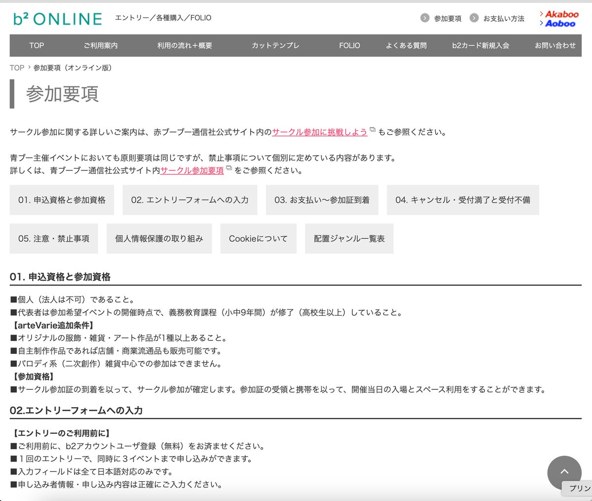Open 参加要項 link in header
Image resolution: width=592 pixels, height=501 pixels.
point(448,18)
